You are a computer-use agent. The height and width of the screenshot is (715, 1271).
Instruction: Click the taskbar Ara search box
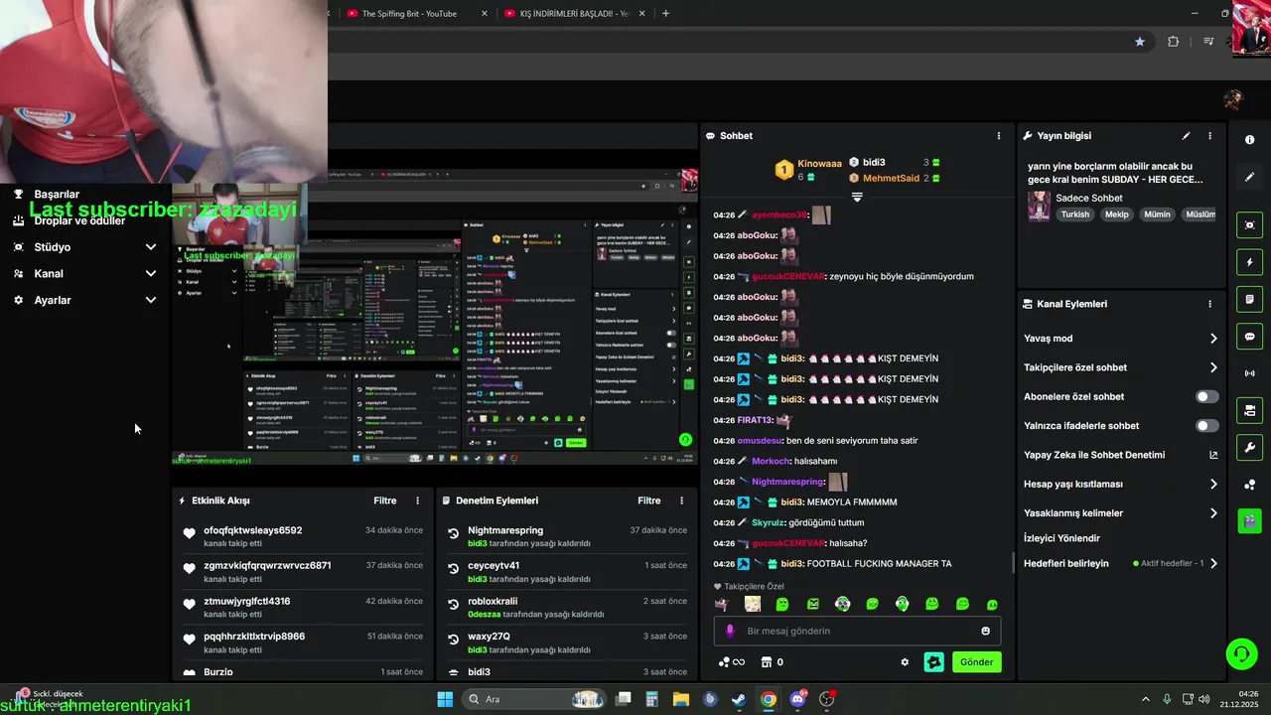tap(533, 699)
